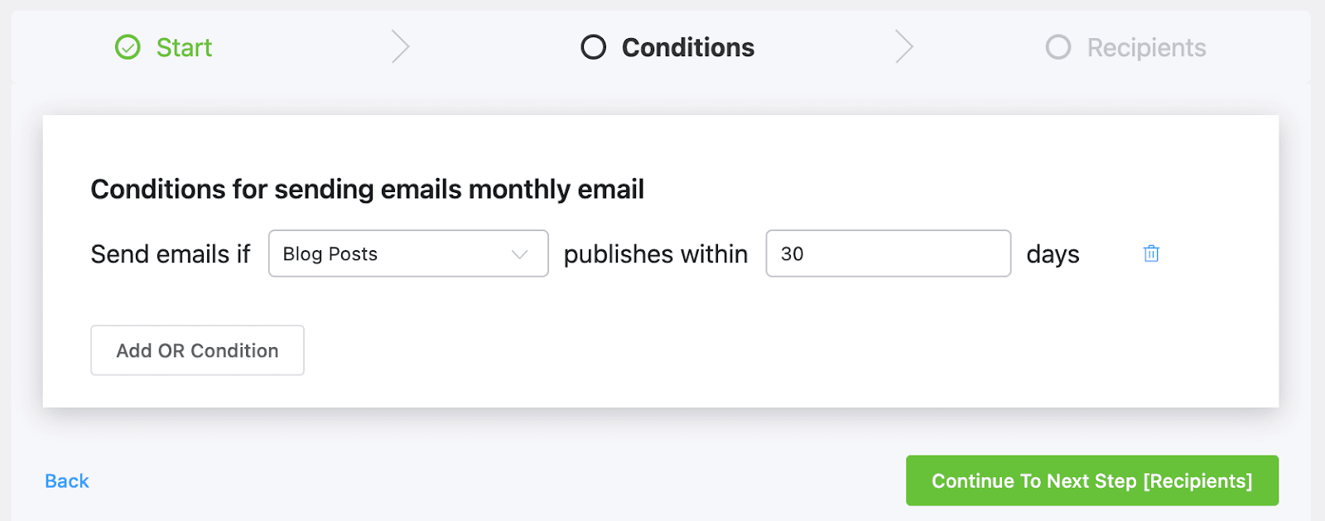Image resolution: width=1325 pixels, height=521 pixels.
Task: Click empty space right of Add OR Condition
Action: point(662,350)
